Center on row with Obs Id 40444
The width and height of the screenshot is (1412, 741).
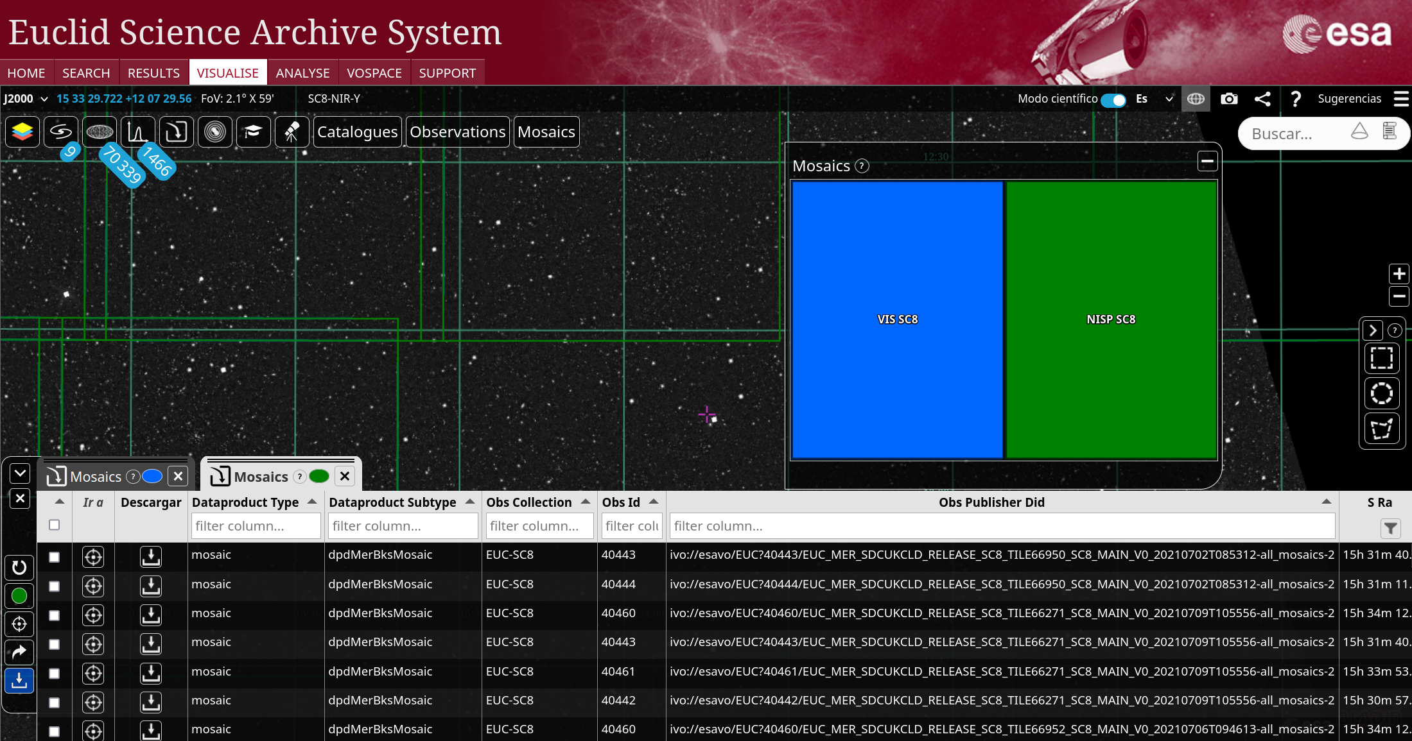click(93, 586)
